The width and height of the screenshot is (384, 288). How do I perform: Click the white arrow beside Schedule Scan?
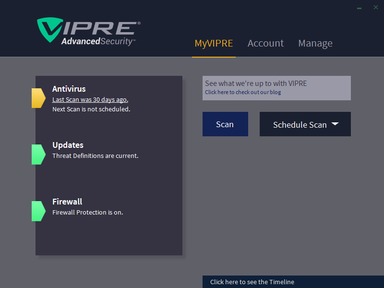[x=335, y=124]
